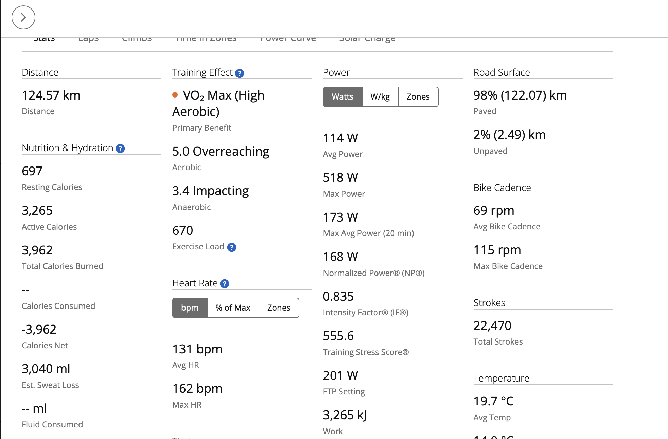The image size is (668, 439).
Task: Click the 5.0 Overreaching aerobic value
Action: click(221, 152)
